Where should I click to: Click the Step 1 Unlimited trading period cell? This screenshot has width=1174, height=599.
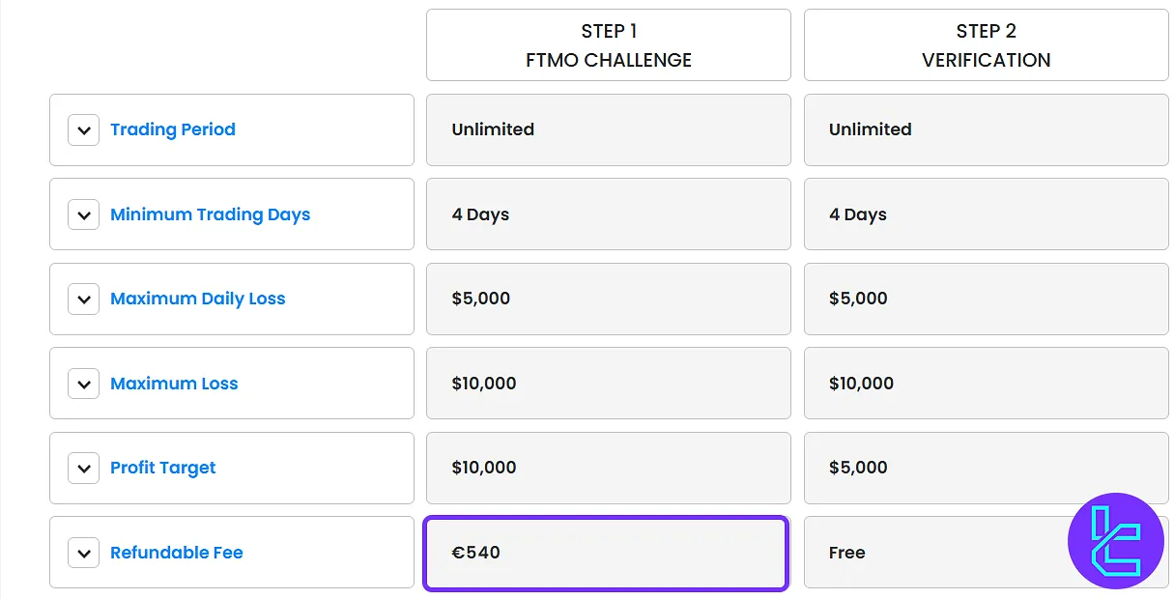pos(608,129)
